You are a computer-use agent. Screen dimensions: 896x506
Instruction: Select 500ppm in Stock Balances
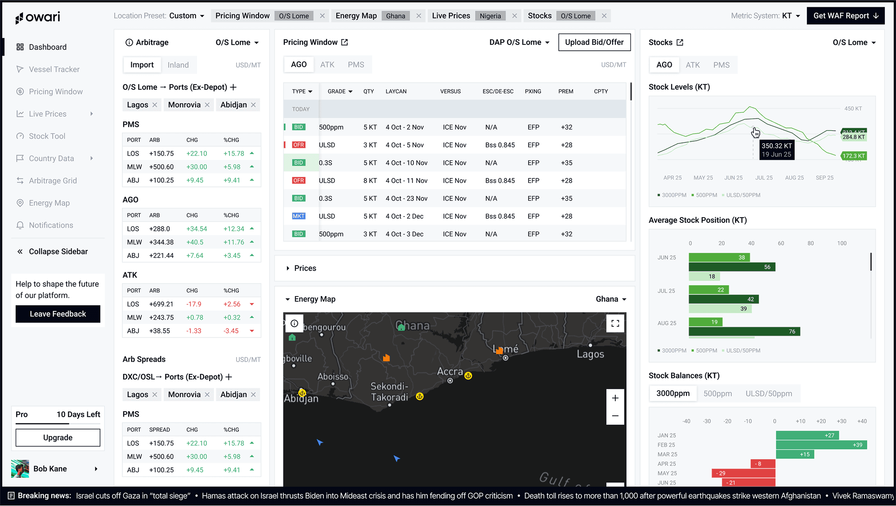(x=717, y=394)
